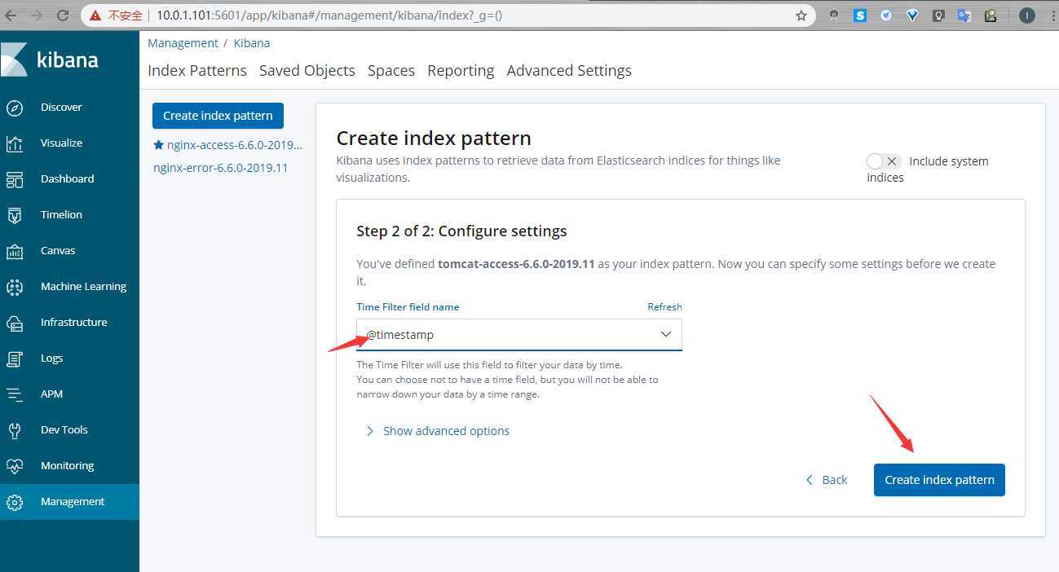This screenshot has width=1059, height=572.
Task: Open Dashboard icon in sidebar
Action: 15,179
